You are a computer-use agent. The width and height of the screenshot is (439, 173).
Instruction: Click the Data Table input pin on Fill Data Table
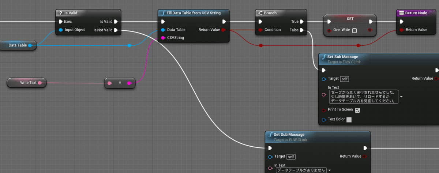(163, 30)
